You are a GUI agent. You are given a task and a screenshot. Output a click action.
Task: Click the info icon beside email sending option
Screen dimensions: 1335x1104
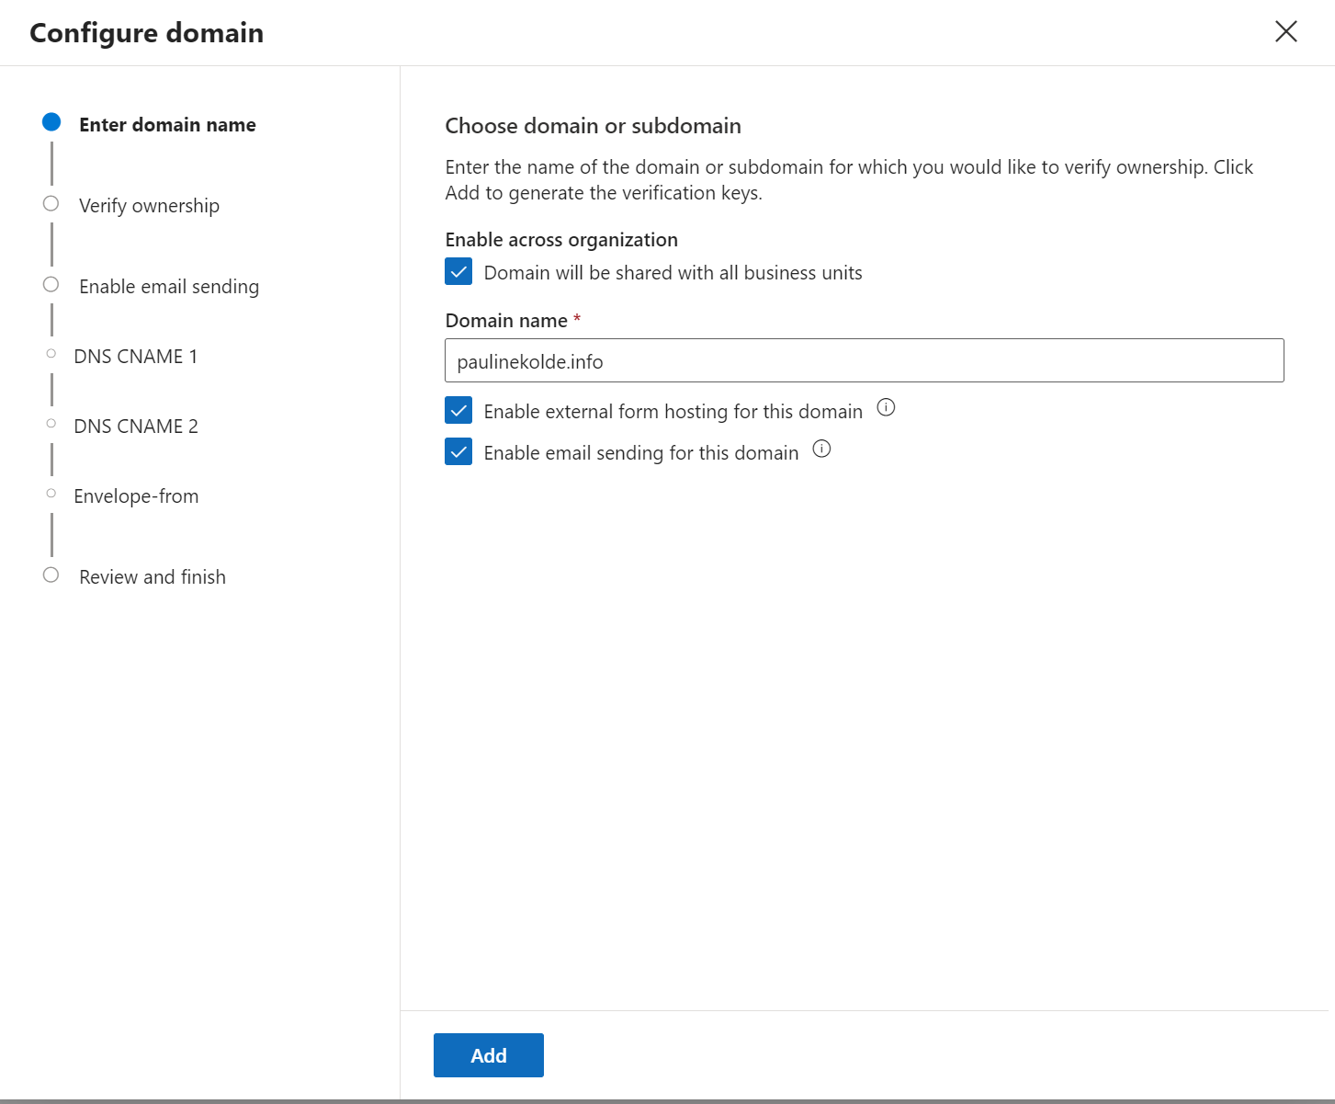tap(821, 450)
